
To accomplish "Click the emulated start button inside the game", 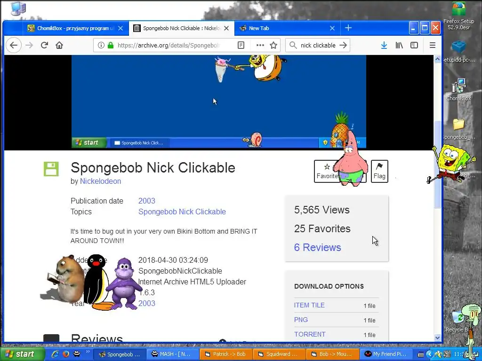I will [x=89, y=142].
